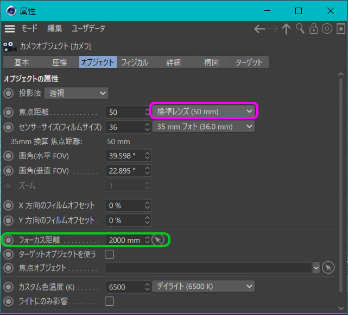The image size is (348, 315).
Task: Switch to the フィジカル tab
Action: (x=135, y=62)
